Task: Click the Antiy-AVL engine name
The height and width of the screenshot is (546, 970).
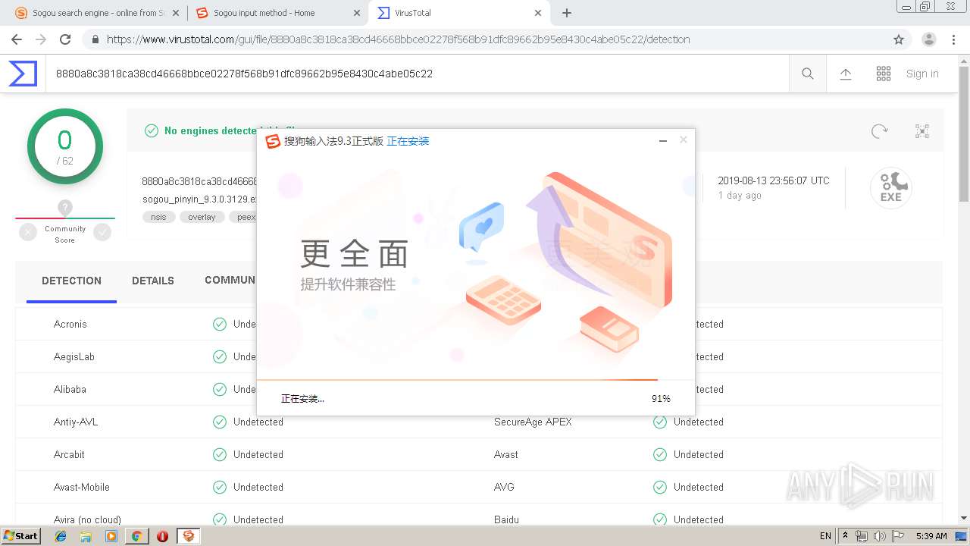Action: [x=76, y=422]
